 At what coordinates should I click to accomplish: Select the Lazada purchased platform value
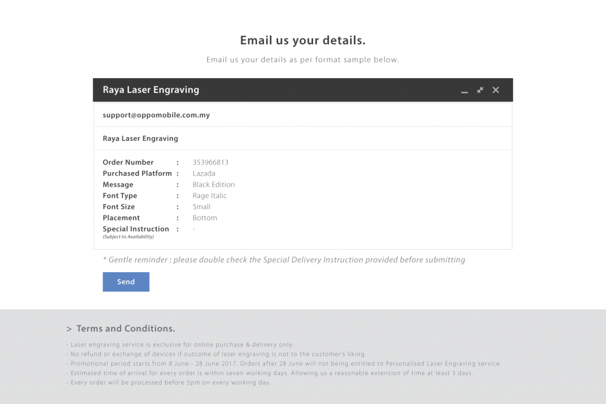pyautogui.click(x=204, y=173)
